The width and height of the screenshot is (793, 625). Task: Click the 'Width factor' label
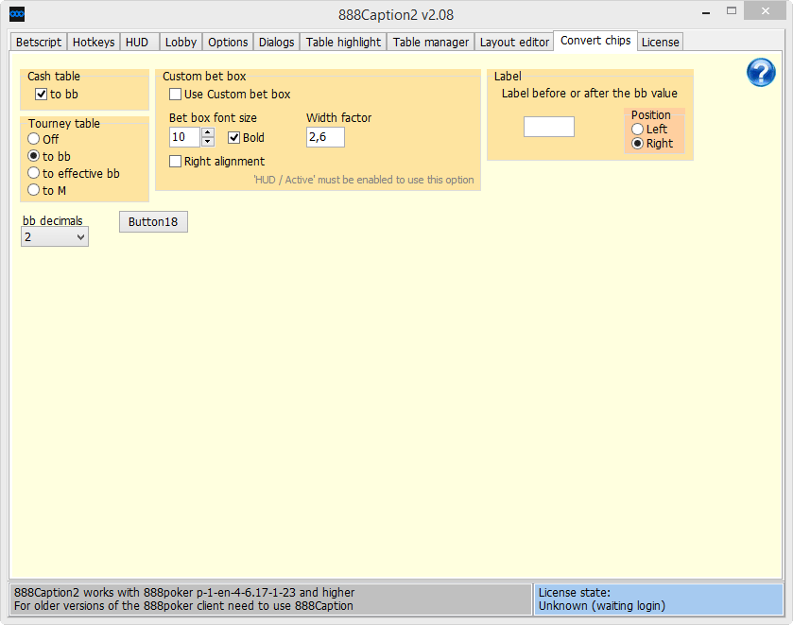339,118
